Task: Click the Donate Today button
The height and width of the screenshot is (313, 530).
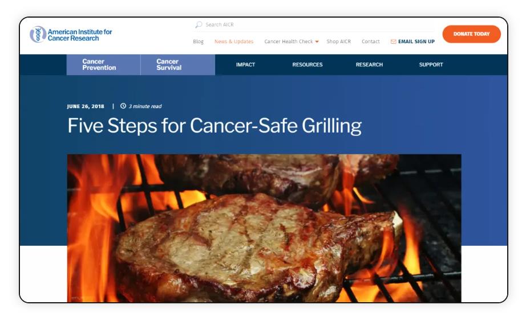Action: (472, 34)
